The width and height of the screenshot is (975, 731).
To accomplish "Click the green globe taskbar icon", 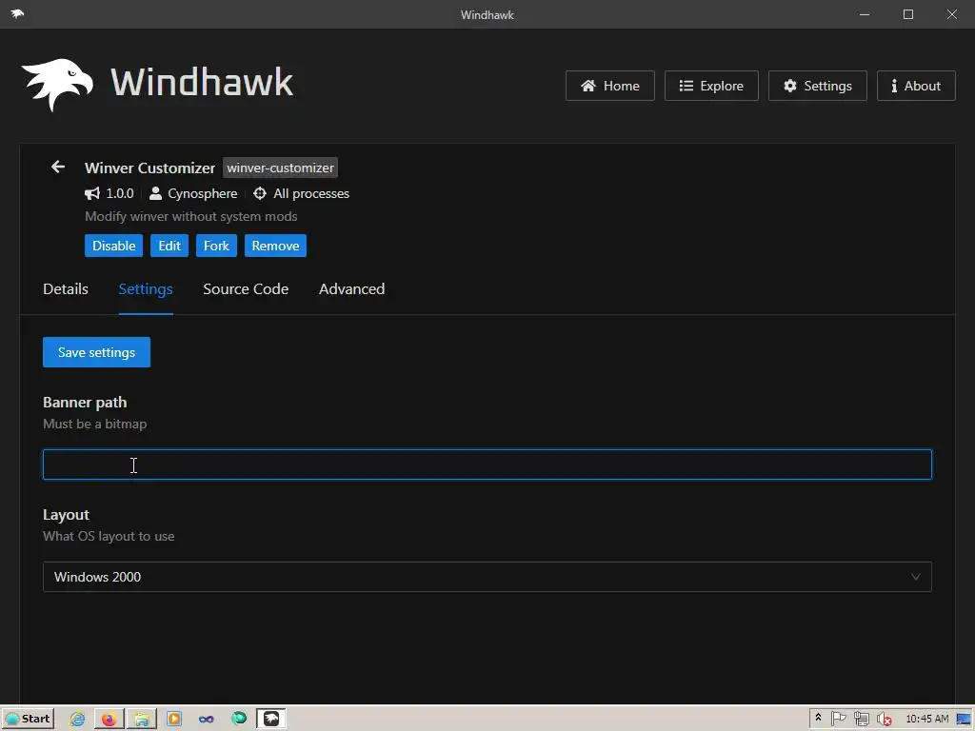I will pyautogui.click(x=239, y=719).
